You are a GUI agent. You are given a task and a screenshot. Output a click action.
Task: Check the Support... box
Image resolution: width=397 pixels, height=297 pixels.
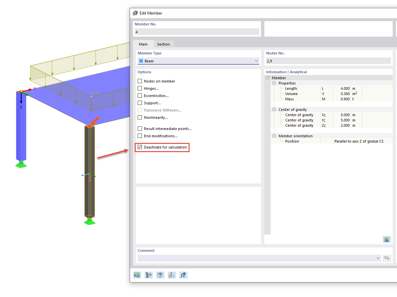pyautogui.click(x=140, y=103)
